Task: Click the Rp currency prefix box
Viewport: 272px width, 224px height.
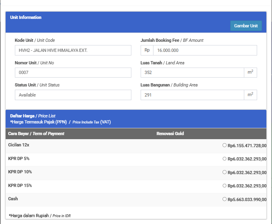Action: click(x=147, y=50)
